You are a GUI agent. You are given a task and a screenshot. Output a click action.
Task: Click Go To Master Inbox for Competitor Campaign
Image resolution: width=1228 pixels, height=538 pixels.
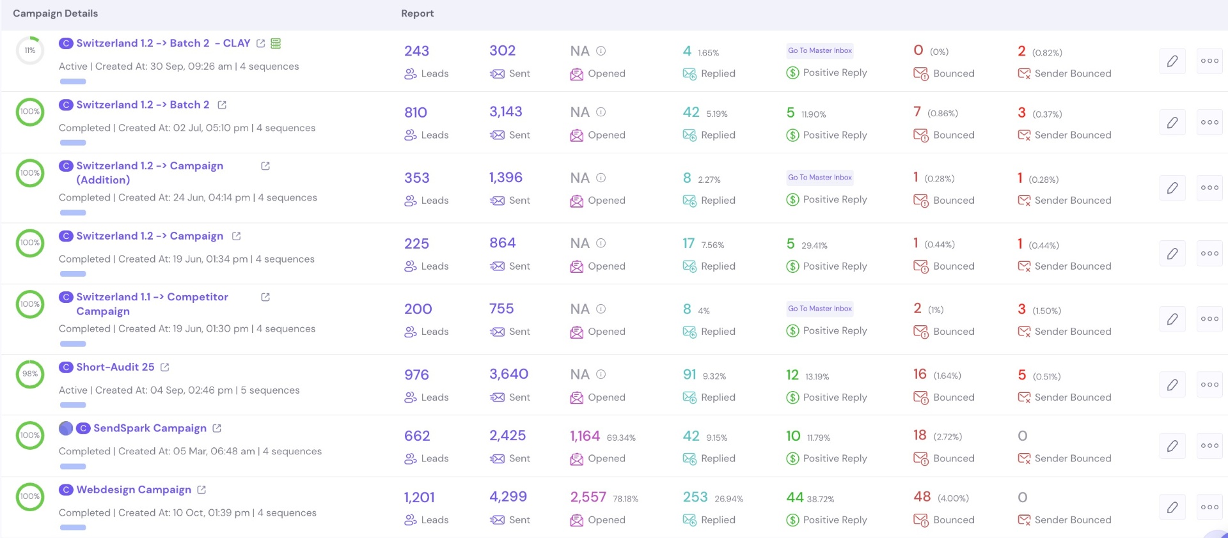pyautogui.click(x=820, y=309)
